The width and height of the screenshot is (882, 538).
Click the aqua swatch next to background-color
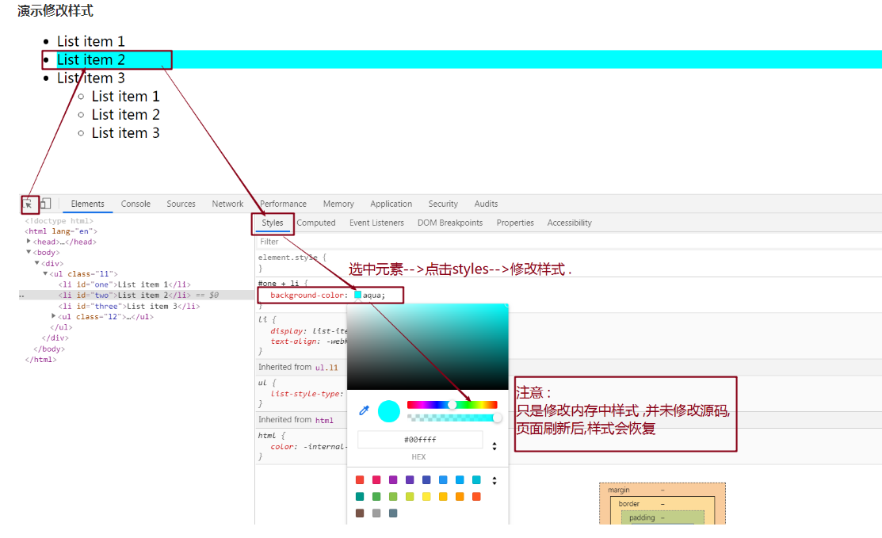[357, 295]
